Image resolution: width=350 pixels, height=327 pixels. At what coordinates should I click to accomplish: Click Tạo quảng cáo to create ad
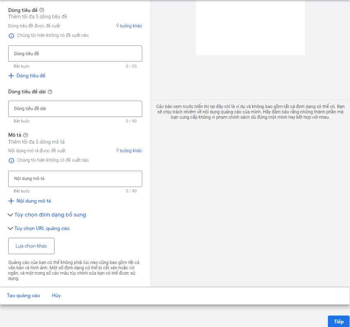(x=23, y=295)
